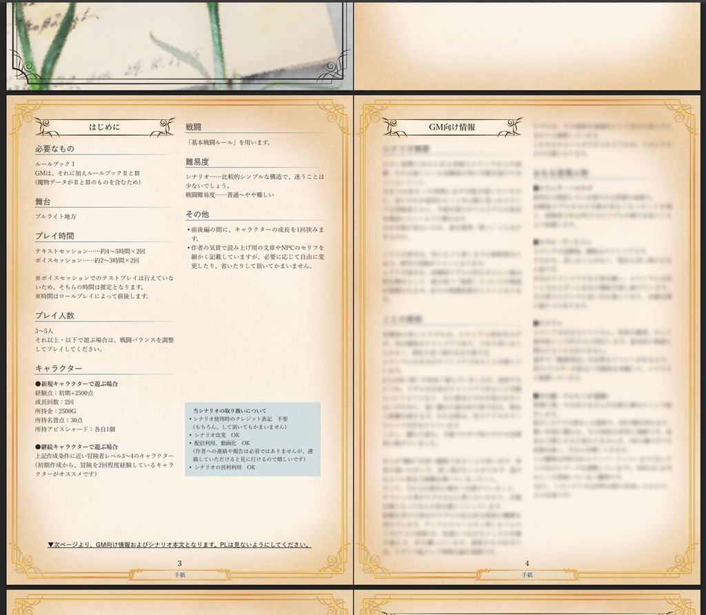Click the プレイ時間 heading
This screenshot has height=615, width=706.
click(54, 236)
